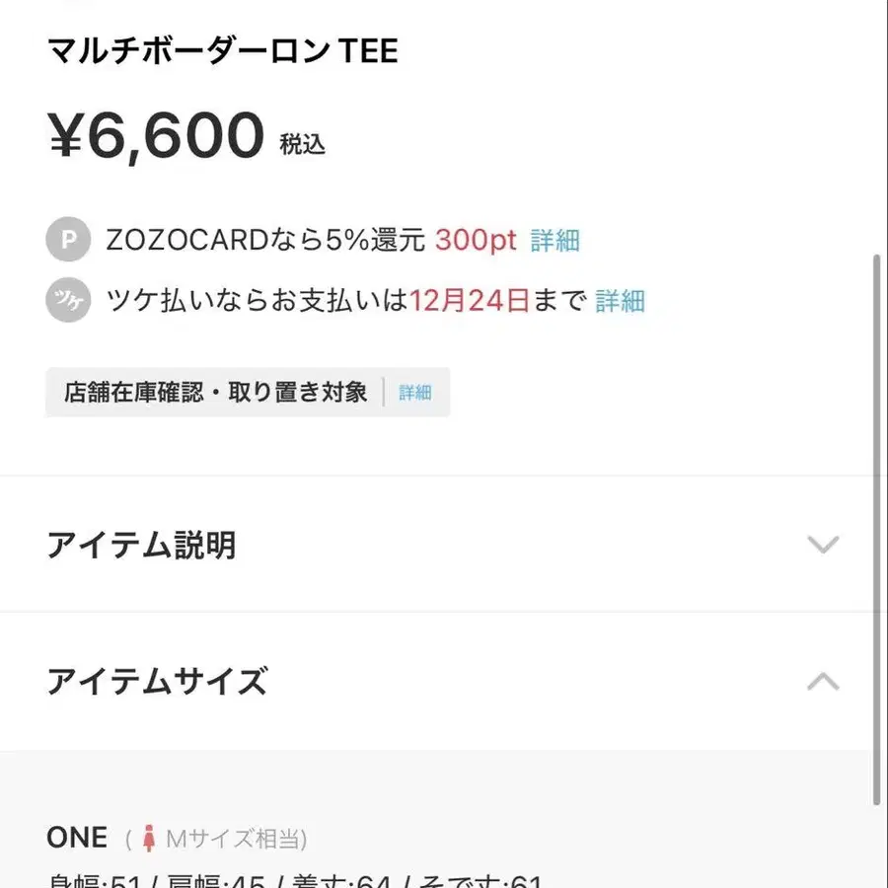
Task: Click the person icon beside Mサイズ相当
Action: [x=150, y=840]
